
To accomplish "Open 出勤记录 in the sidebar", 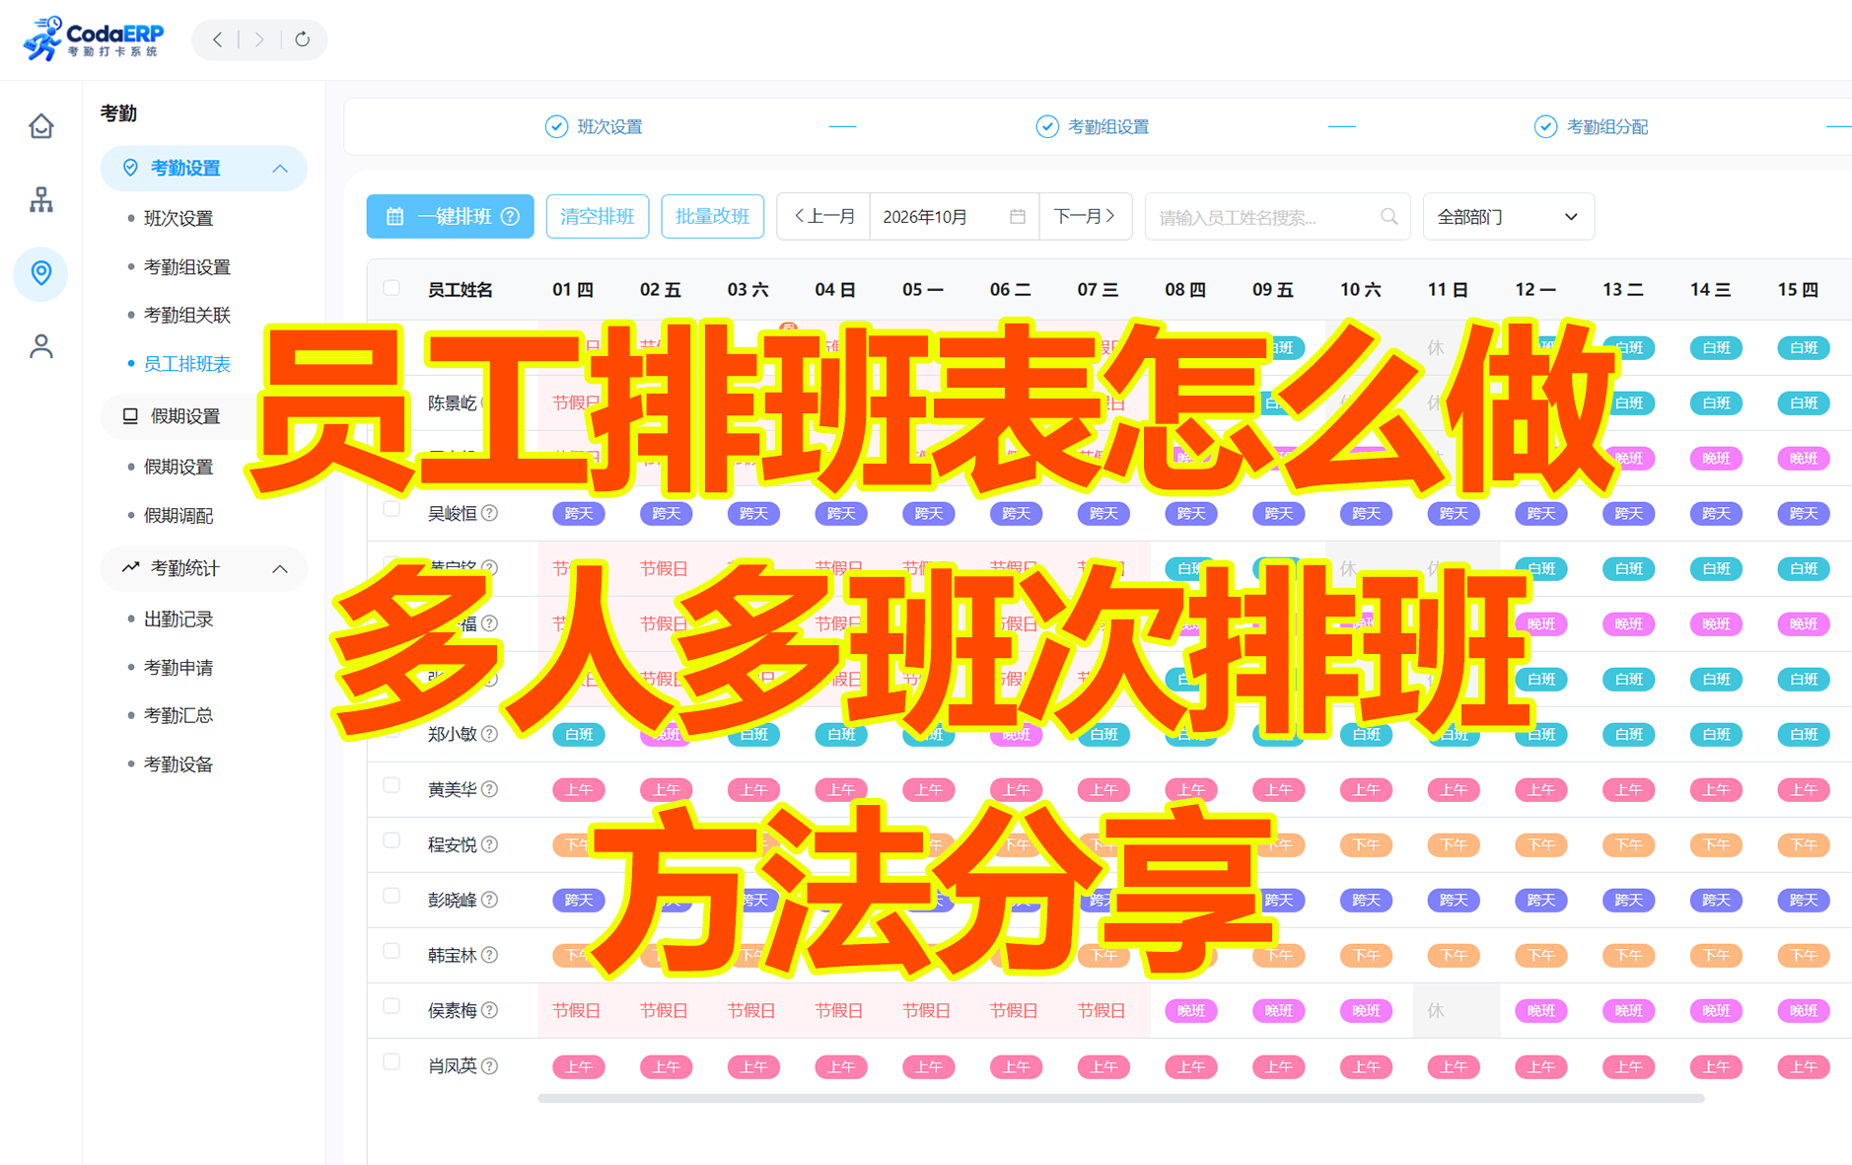I will tap(178, 619).
